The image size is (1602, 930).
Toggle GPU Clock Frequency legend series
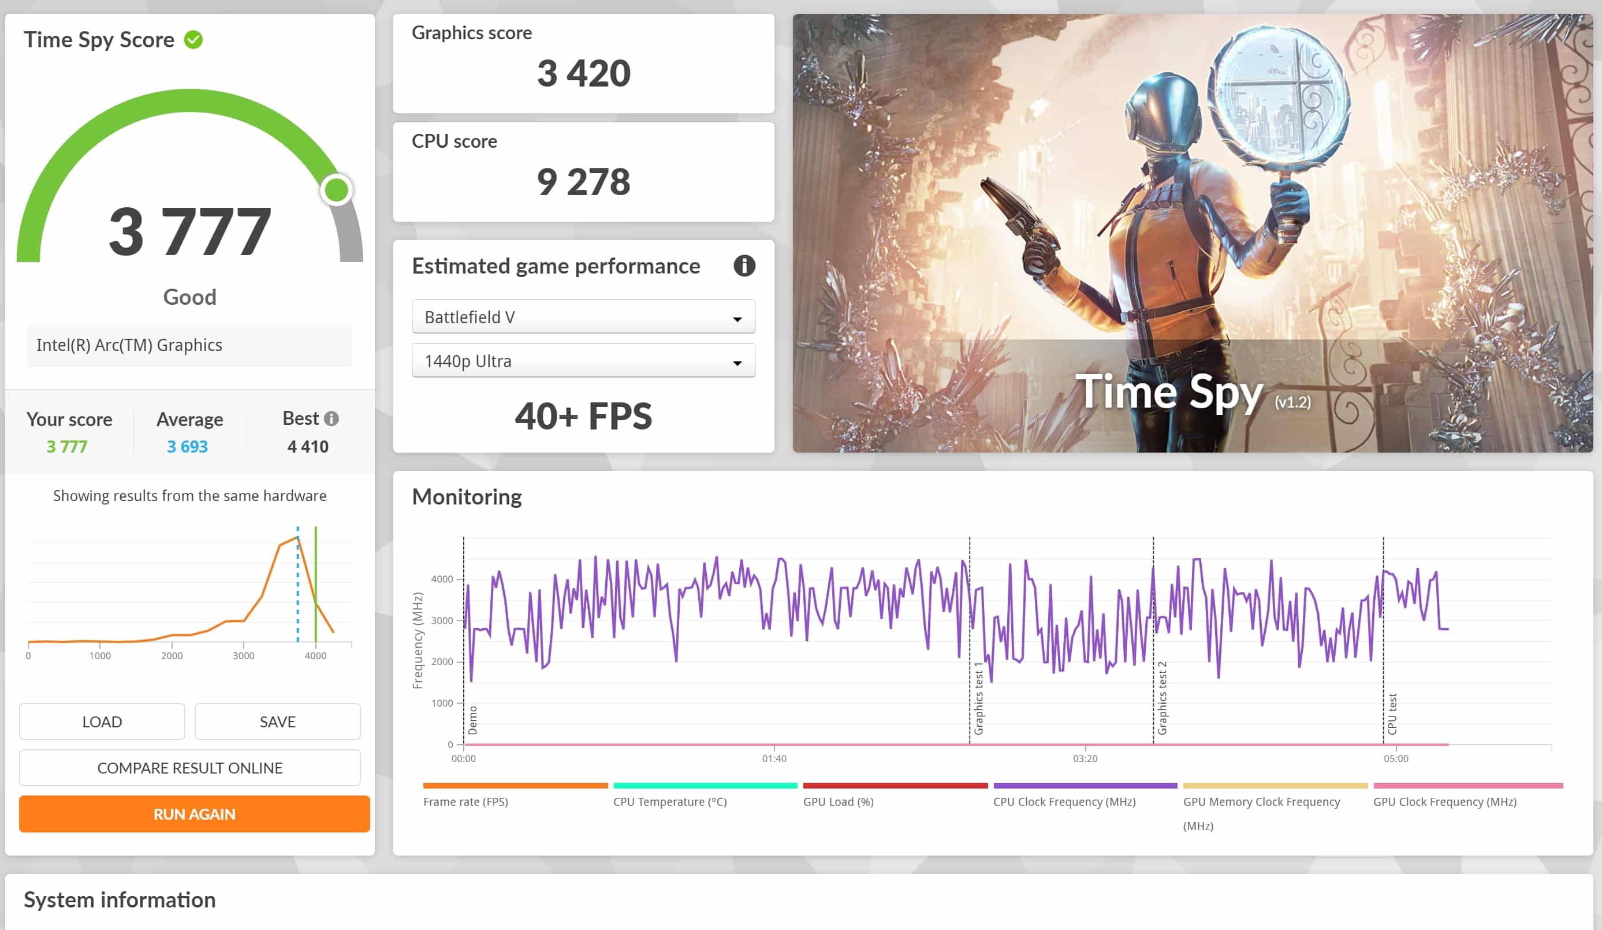coord(1444,802)
